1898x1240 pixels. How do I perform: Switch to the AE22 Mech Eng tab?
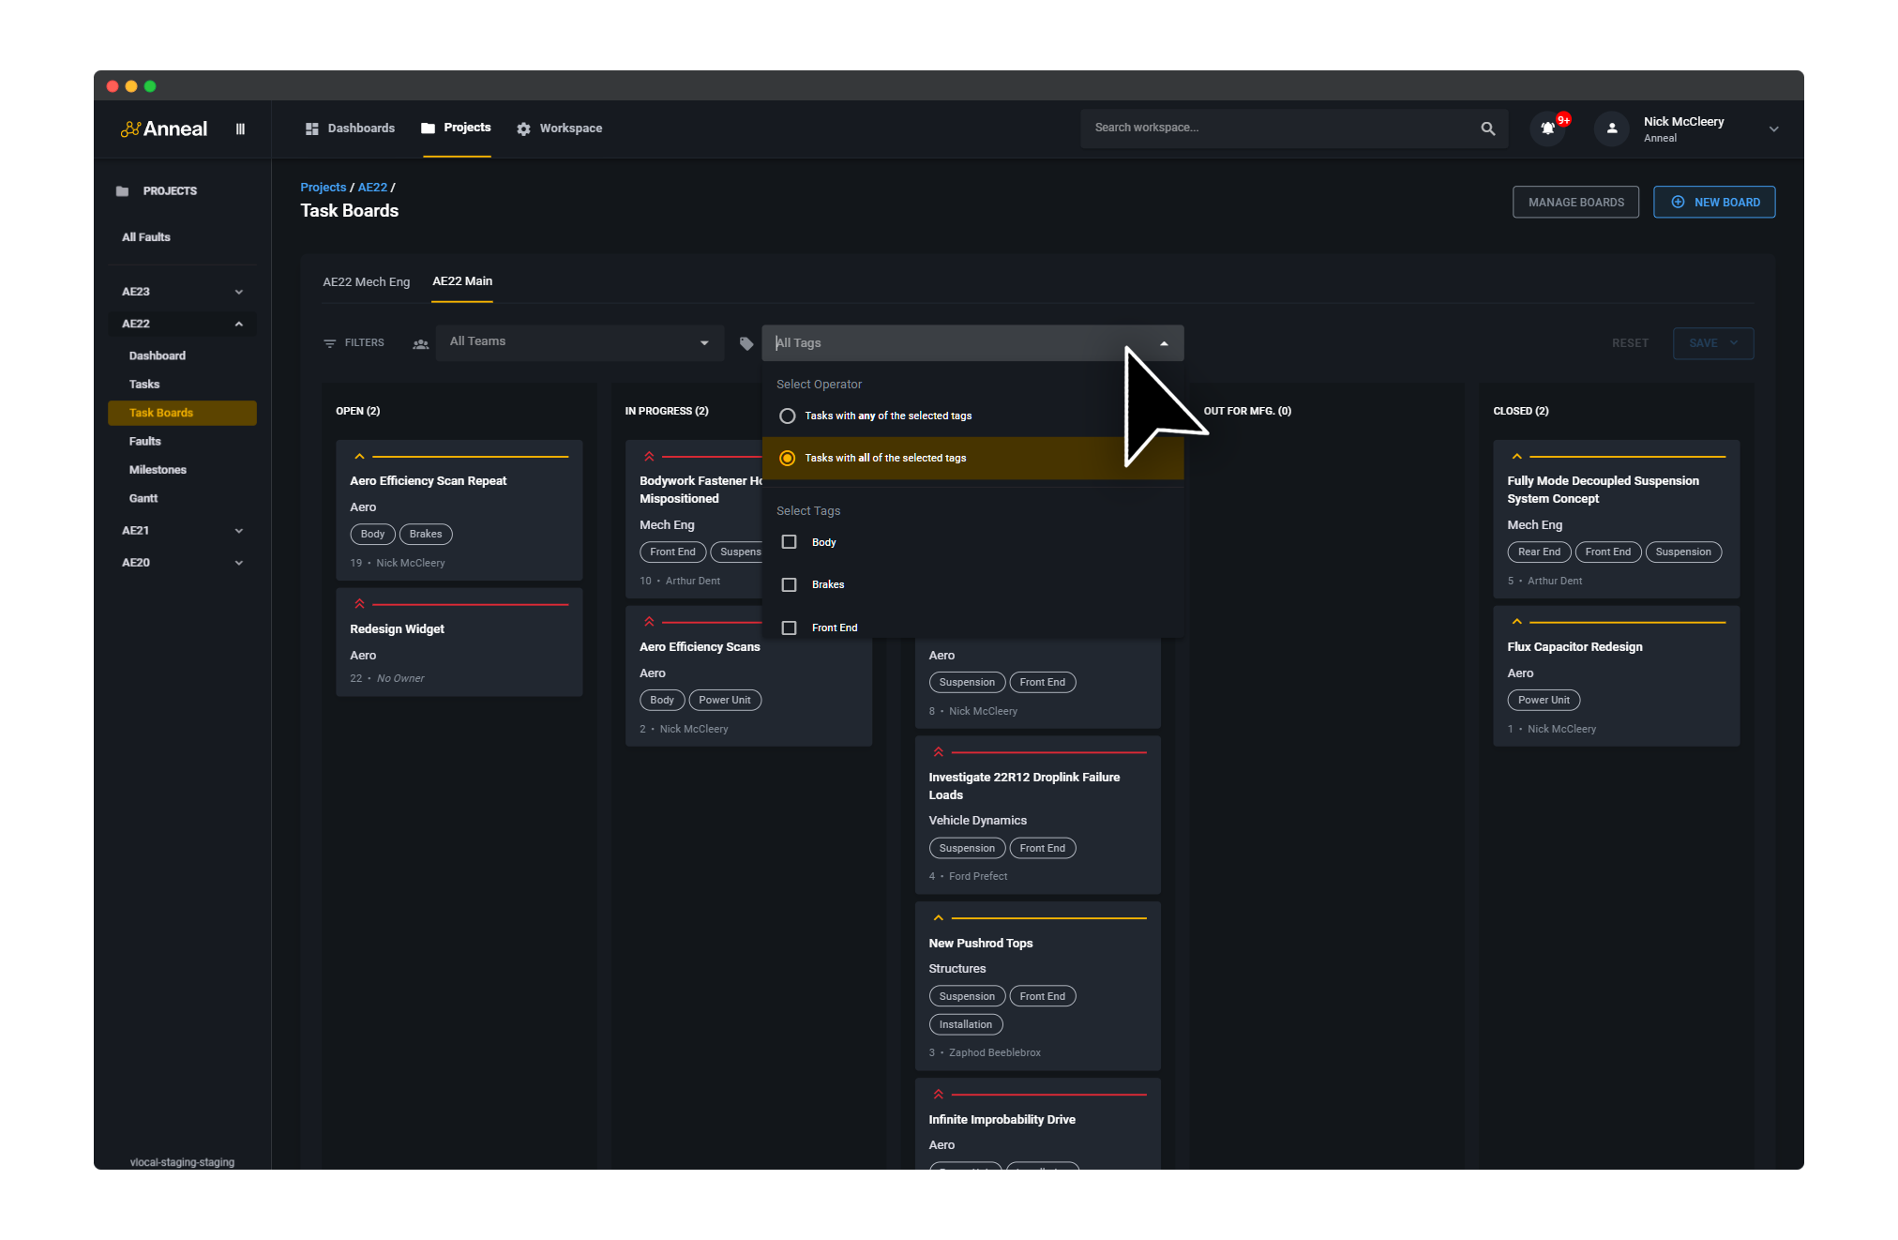point(366,280)
